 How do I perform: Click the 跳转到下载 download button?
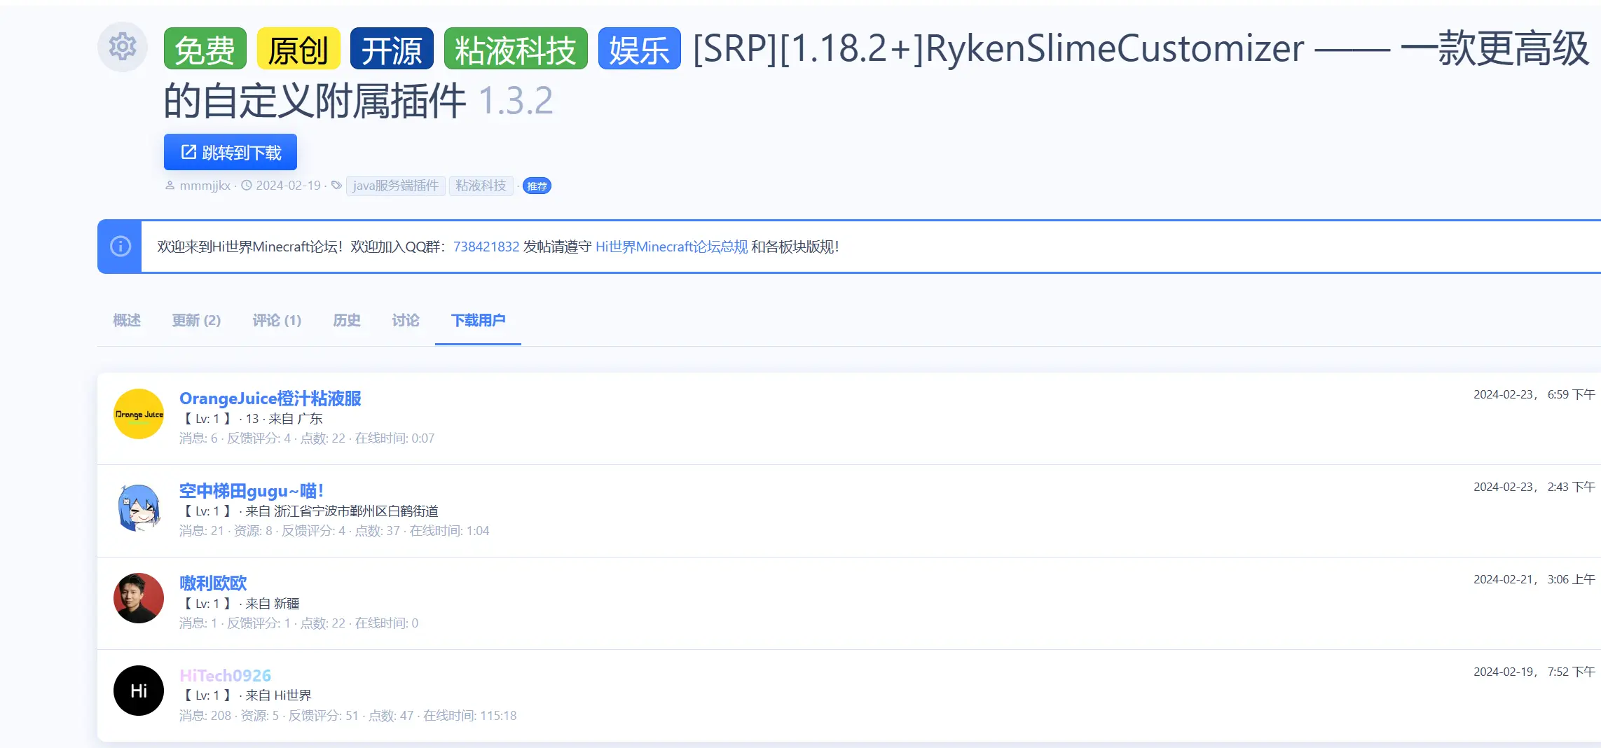(231, 153)
